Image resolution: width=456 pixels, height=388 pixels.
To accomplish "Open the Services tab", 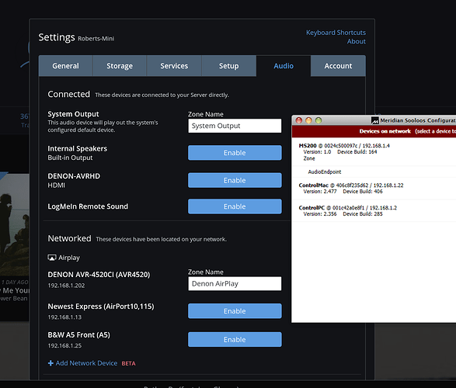I will (174, 66).
